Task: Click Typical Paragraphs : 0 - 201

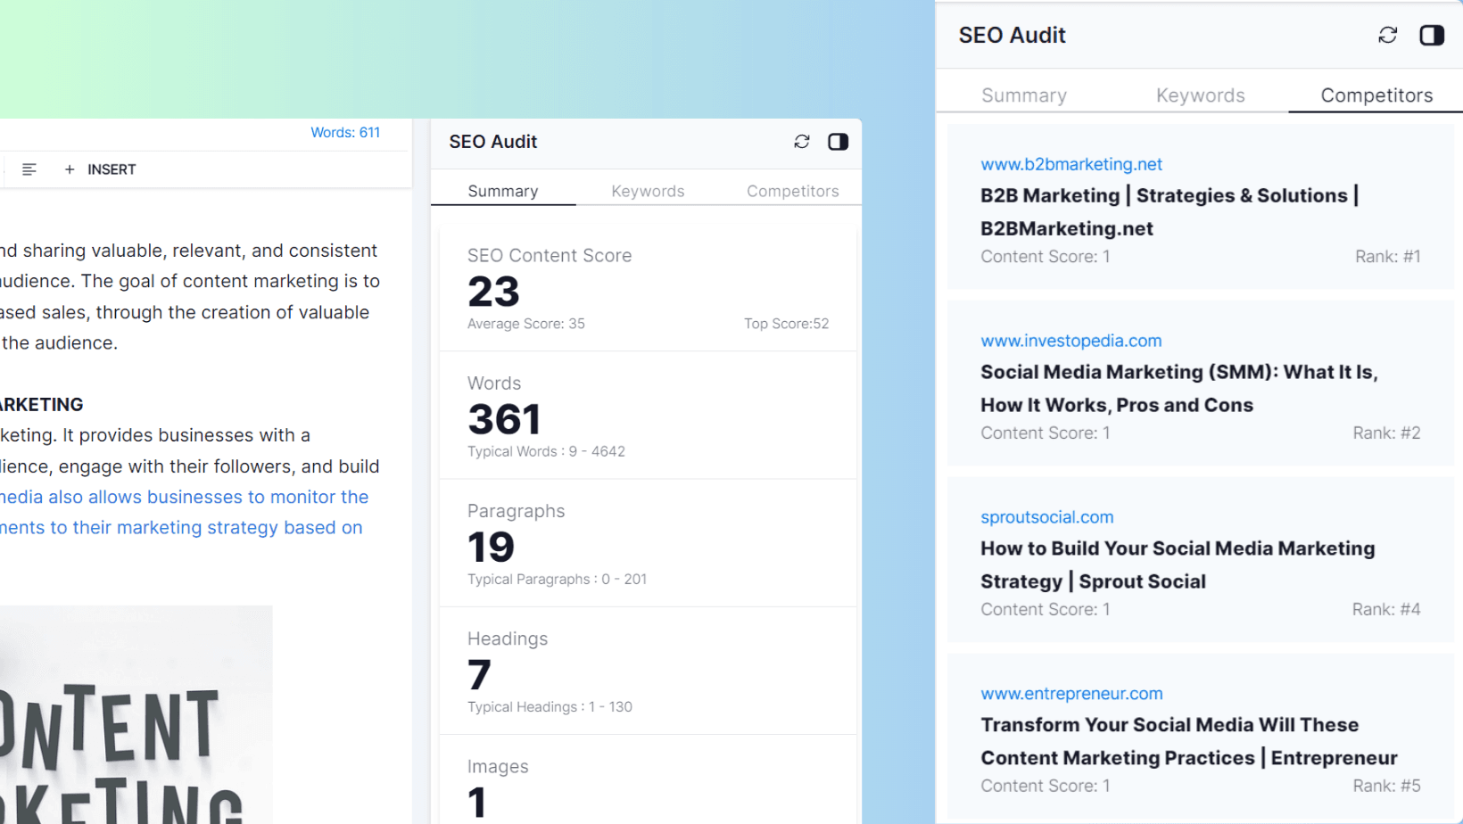Action: pos(557,579)
